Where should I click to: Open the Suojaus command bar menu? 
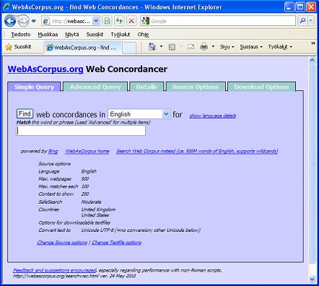tap(251, 47)
